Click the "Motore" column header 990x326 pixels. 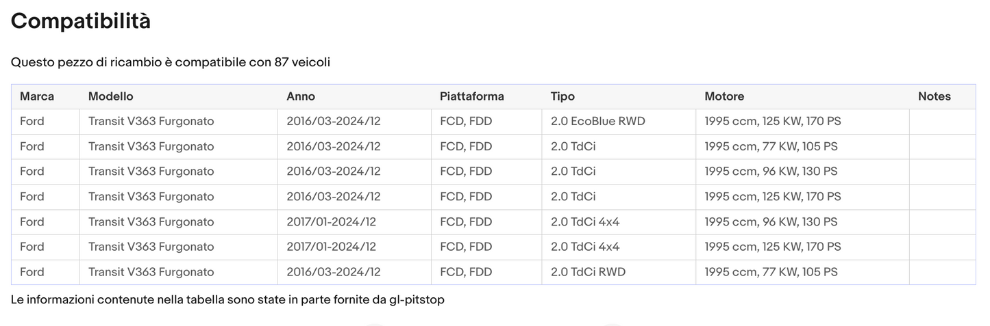(x=724, y=96)
